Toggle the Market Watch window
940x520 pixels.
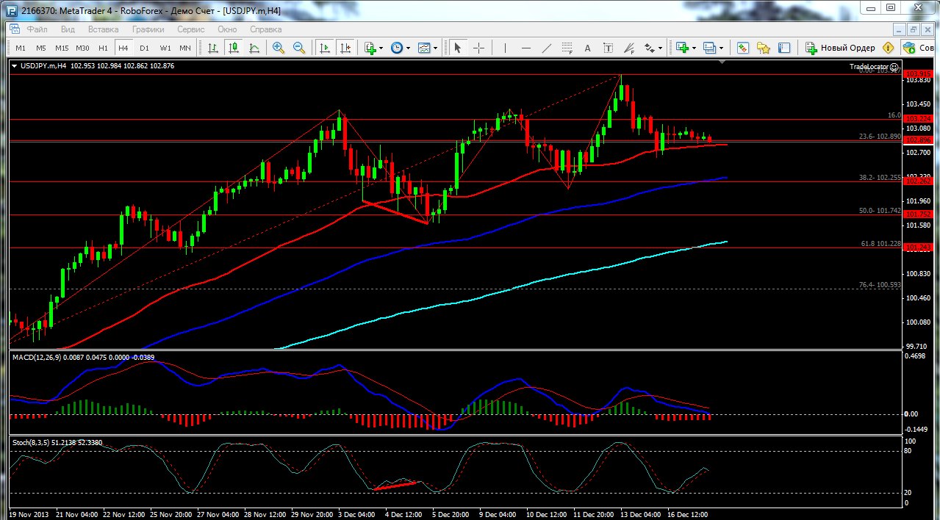click(743, 48)
